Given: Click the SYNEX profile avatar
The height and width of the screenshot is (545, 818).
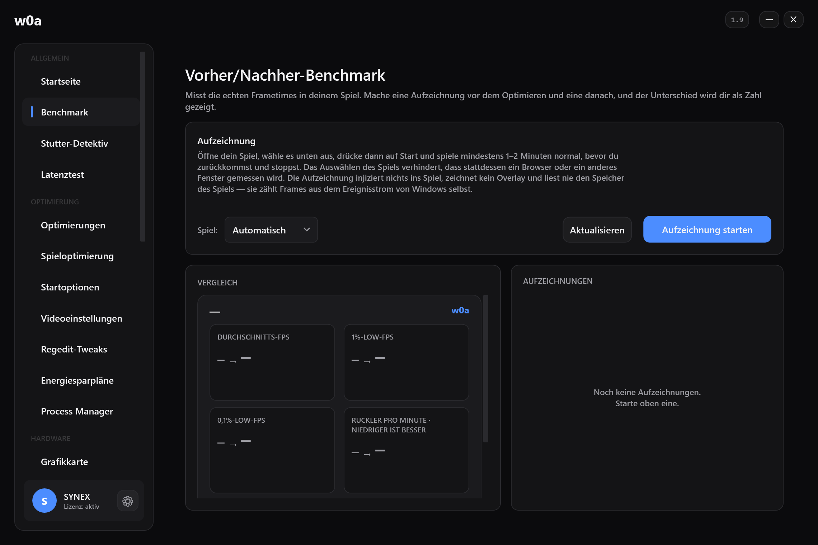Looking at the screenshot, I should [44, 501].
